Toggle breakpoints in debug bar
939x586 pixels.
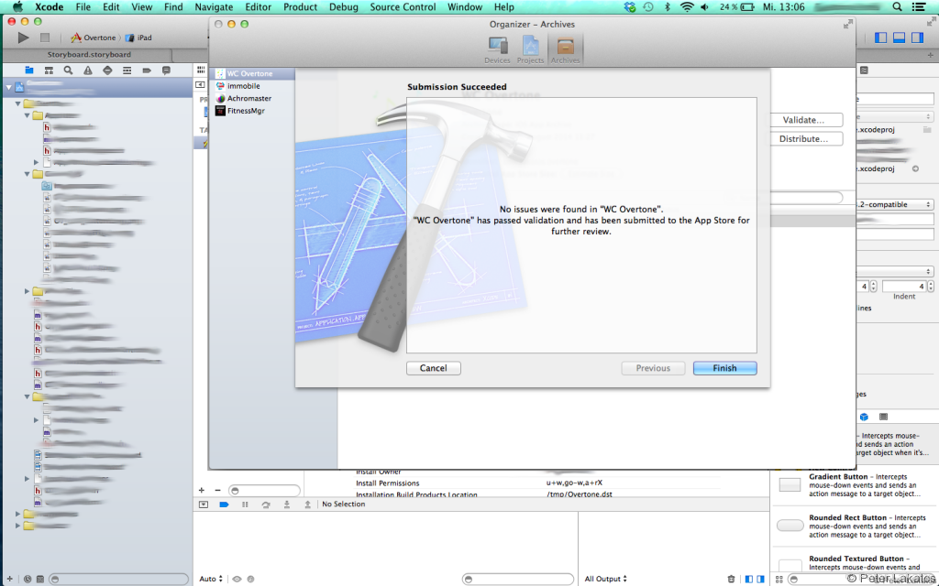[x=224, y=505]
